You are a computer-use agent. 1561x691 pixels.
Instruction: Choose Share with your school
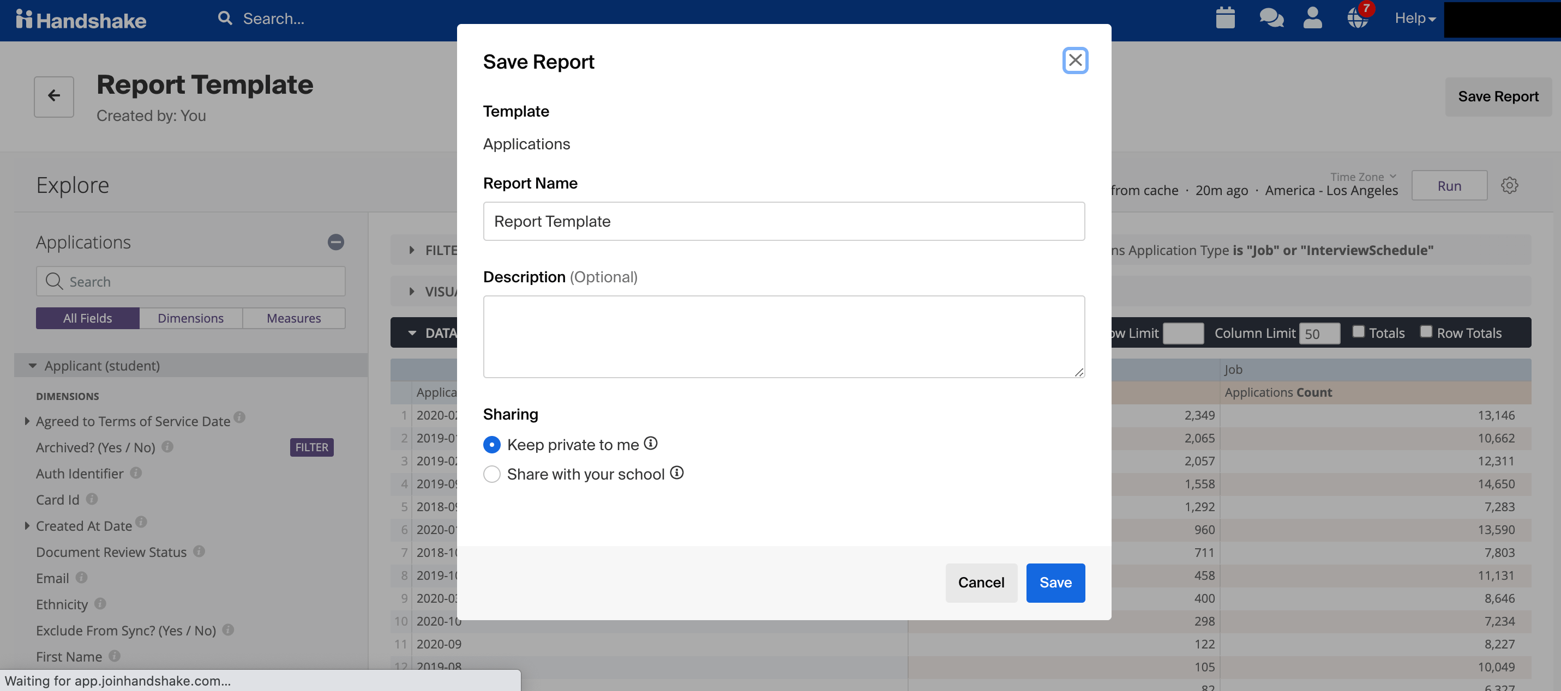tap(491, 474)
